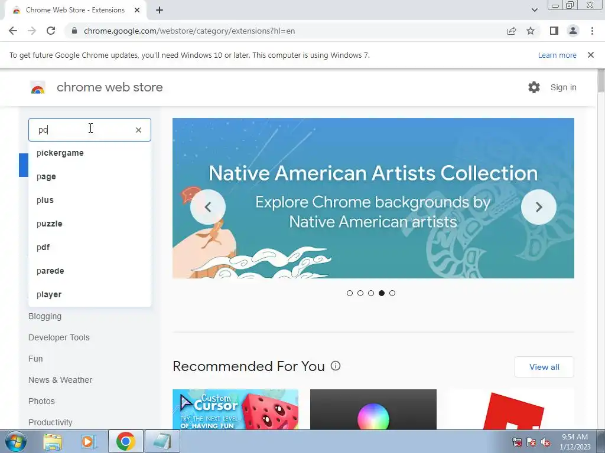
Task: Open the Action Center flag icon
Action: click(x=531, y=442)
